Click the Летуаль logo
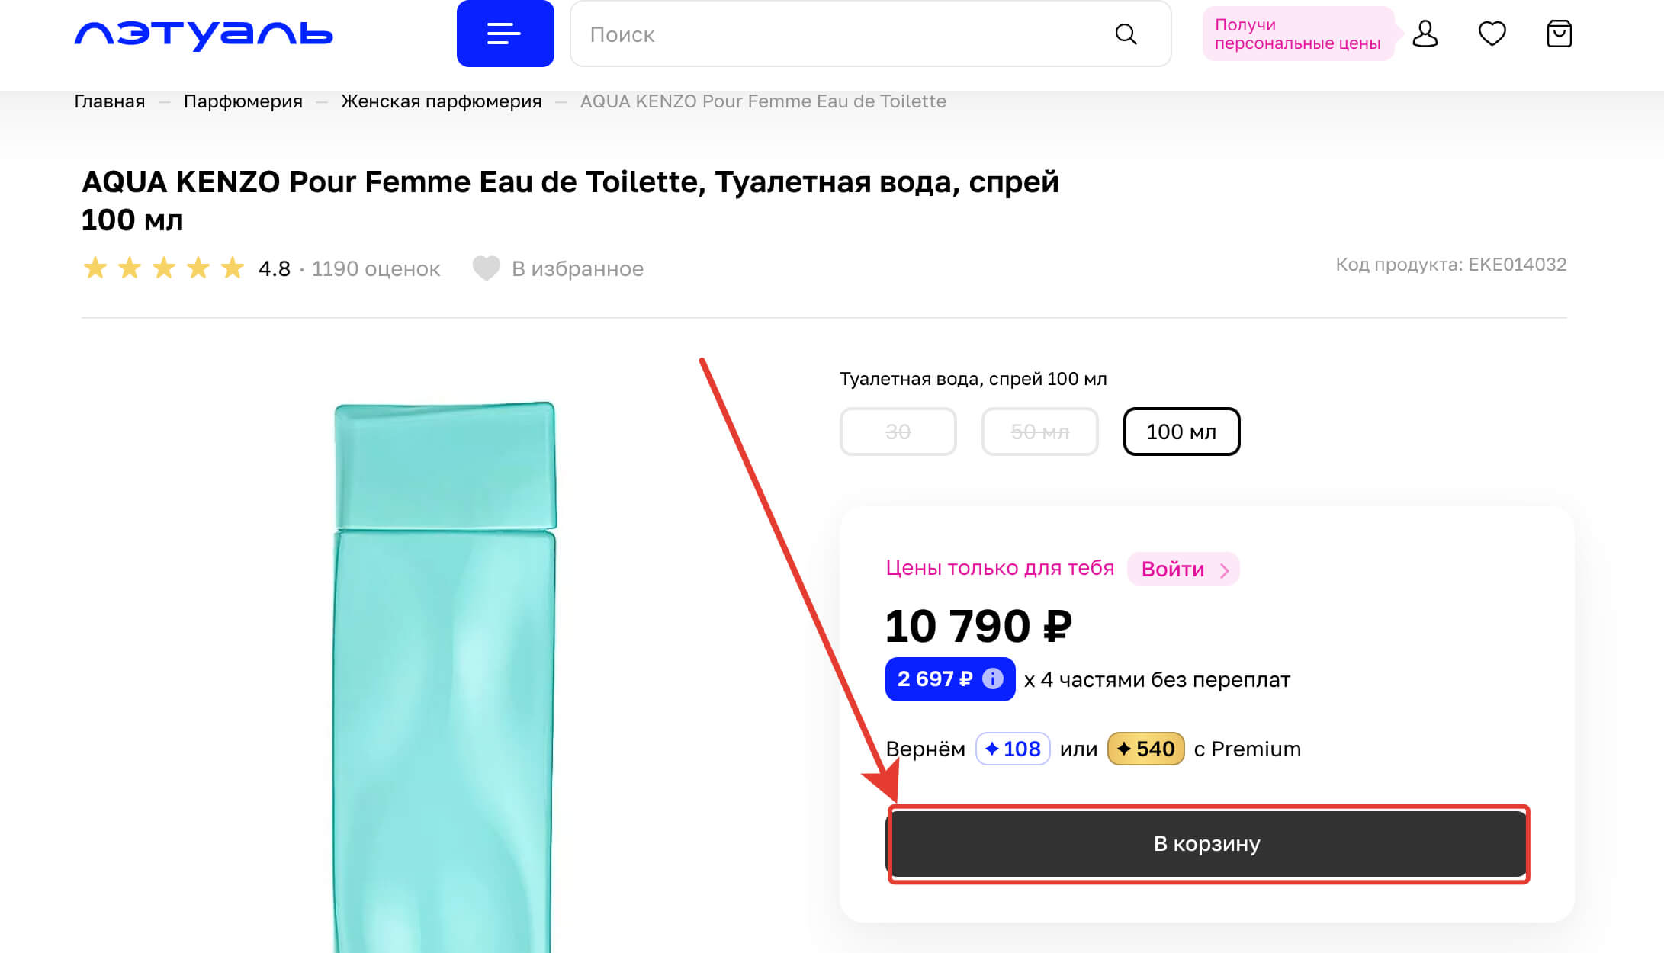This screenshot has width=1664, height=953. [204, 34]
